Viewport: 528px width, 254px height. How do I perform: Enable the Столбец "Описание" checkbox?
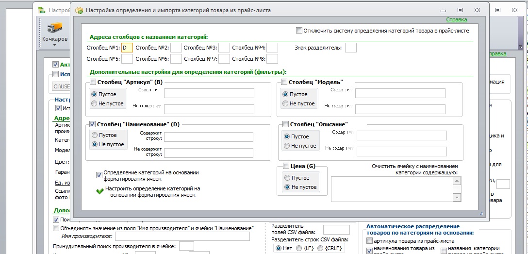point(285,124)
